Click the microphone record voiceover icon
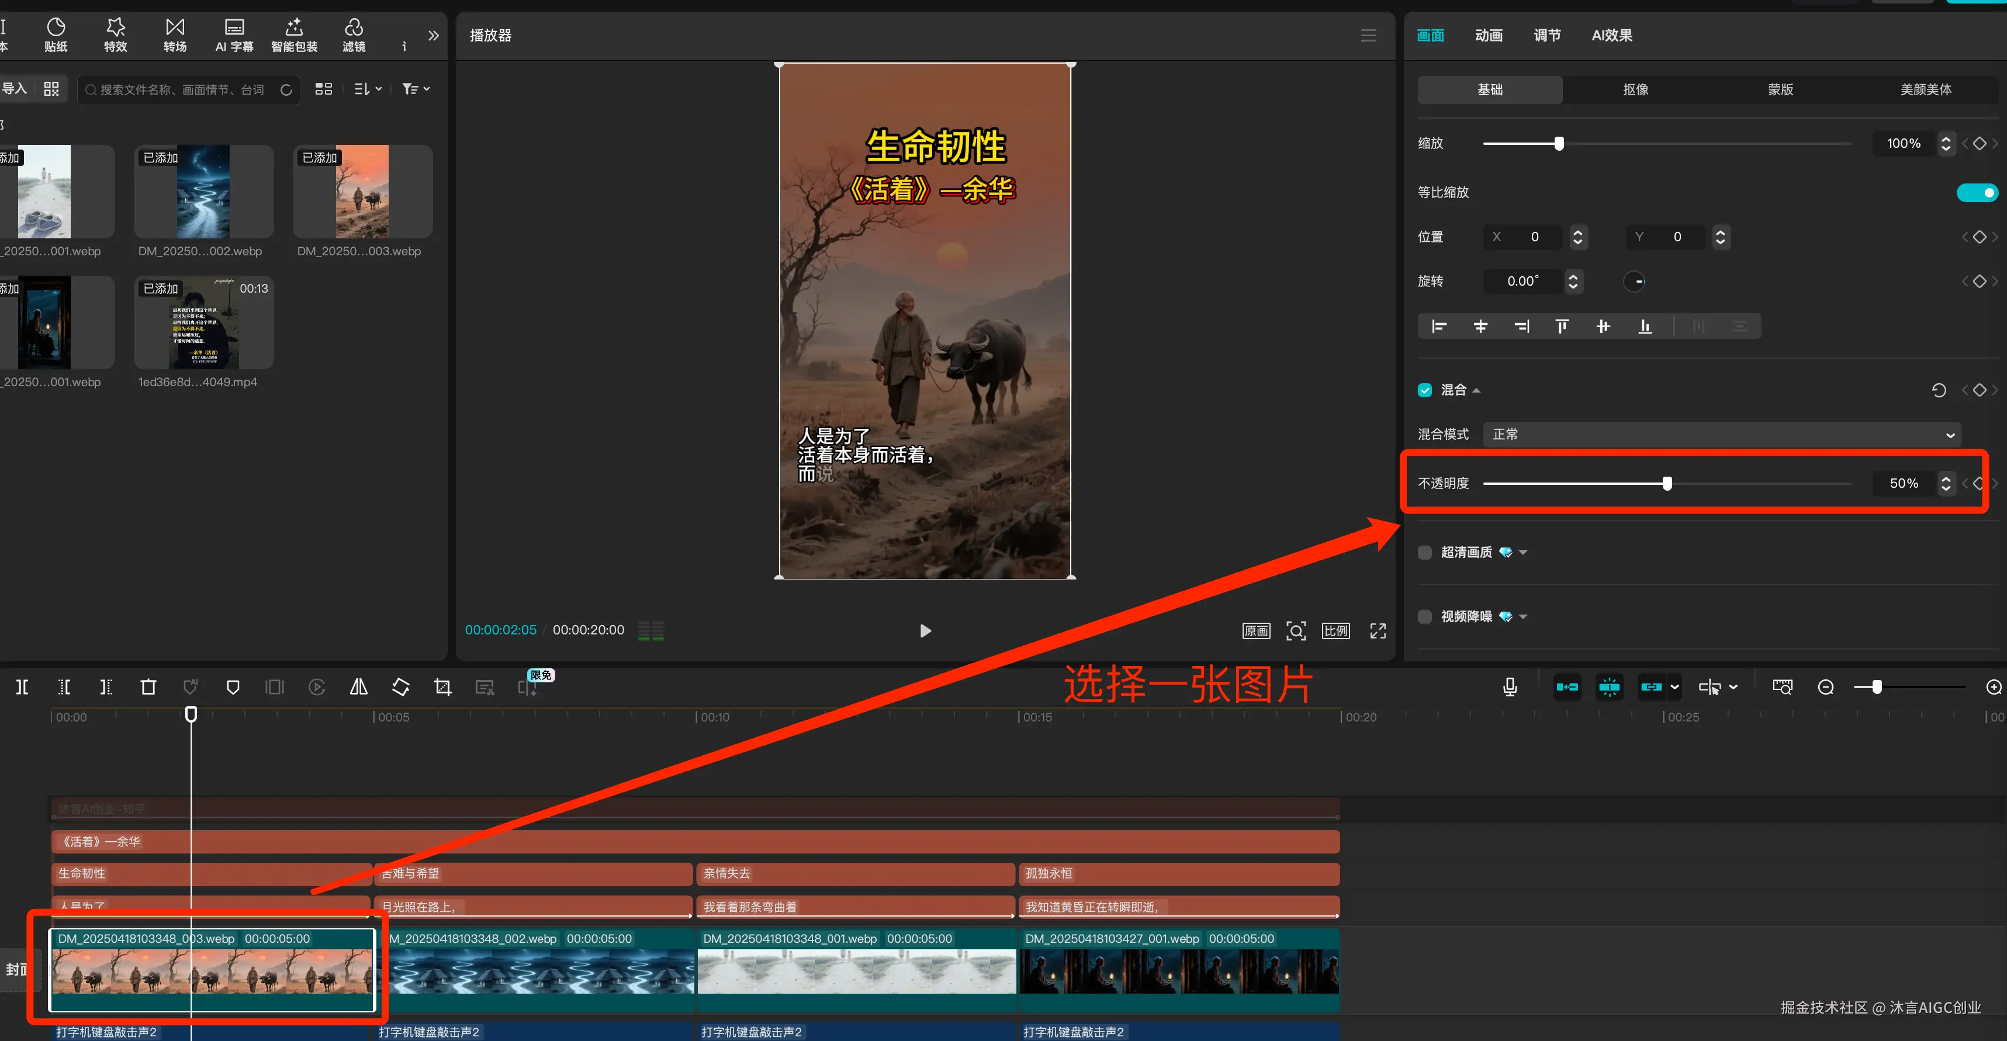 [x=1509, y=687]
